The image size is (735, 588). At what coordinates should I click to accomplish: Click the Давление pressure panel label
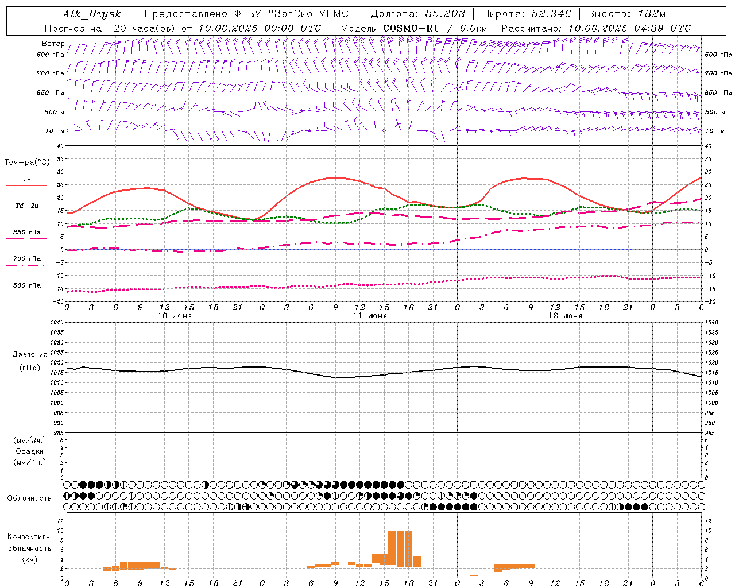30,355
